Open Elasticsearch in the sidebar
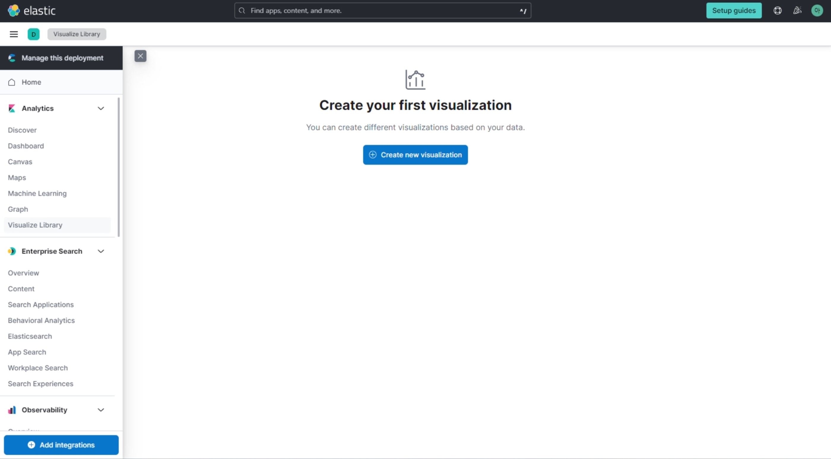The image size is (831, 459). [30, 336]
